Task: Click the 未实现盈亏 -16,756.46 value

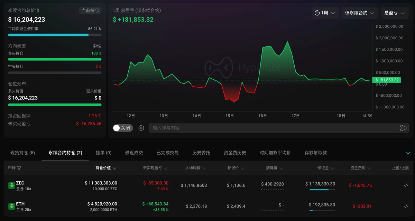Action: click(x=89, y=124)
